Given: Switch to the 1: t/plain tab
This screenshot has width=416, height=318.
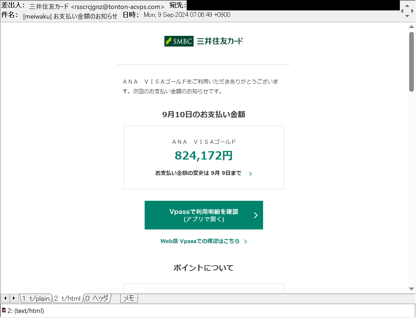Looking at the screenshot, I should [36, 298].
